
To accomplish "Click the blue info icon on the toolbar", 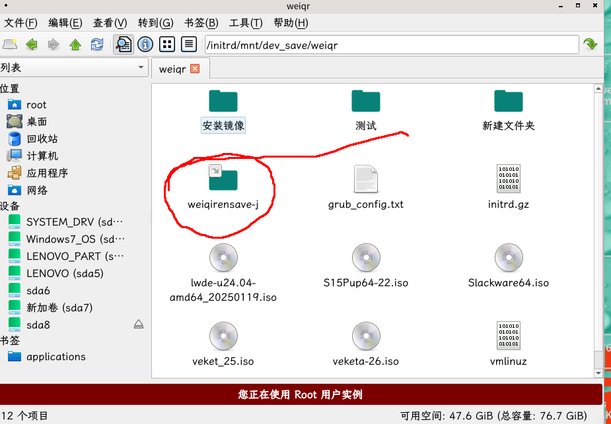I will point(144,44).
